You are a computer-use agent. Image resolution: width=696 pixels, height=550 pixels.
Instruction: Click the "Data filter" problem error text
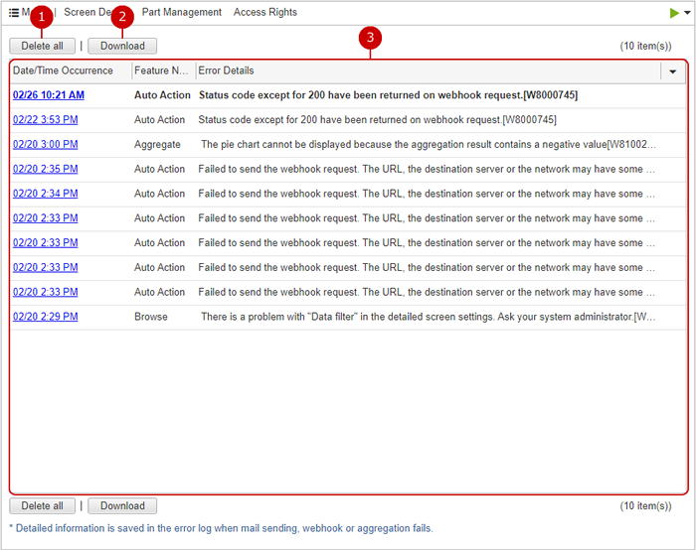click(429, 317)
